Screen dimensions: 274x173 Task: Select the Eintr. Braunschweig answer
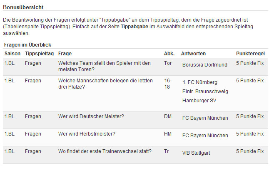pos(205,91)
